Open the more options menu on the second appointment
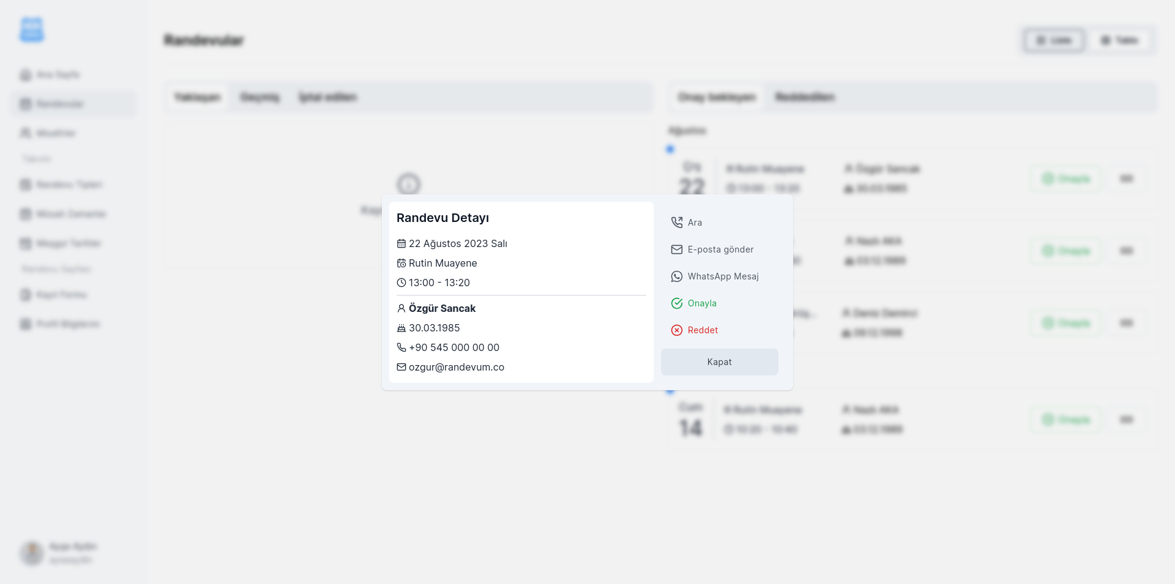The image size is (1175, 584). (x=1127, y=251)
